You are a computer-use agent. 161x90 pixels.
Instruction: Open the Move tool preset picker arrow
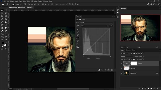[10, 4]
